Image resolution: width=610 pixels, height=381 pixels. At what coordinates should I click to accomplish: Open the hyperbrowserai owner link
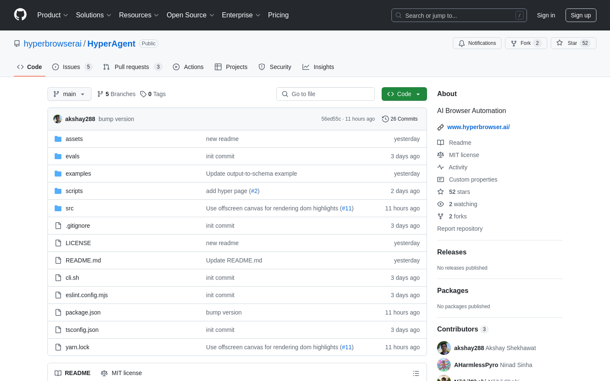coord(53,44)
